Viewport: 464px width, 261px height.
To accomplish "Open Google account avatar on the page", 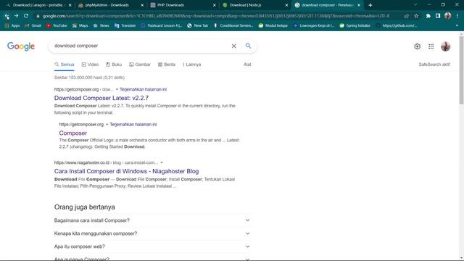I will pos(445,46).
